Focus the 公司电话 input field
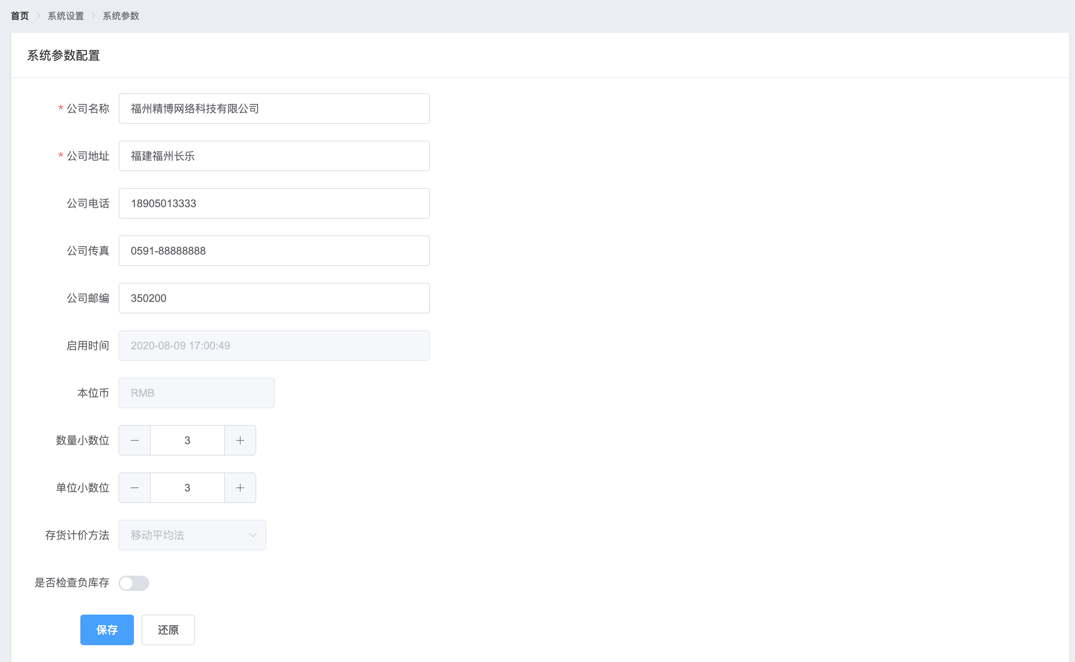Viewport: 1075px width, 662px height. pyautogui.click(x=274, y=203)
